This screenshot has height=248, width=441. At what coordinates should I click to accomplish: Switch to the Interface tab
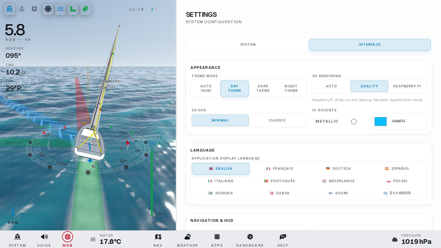pos(370,45)
